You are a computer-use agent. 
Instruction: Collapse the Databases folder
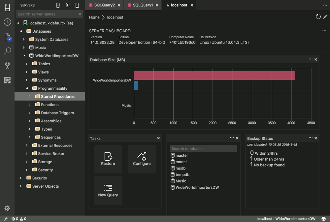(21, 31)
